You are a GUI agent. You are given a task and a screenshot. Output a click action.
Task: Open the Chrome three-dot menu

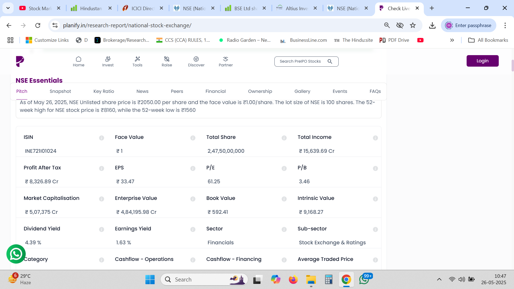(505, 25)
